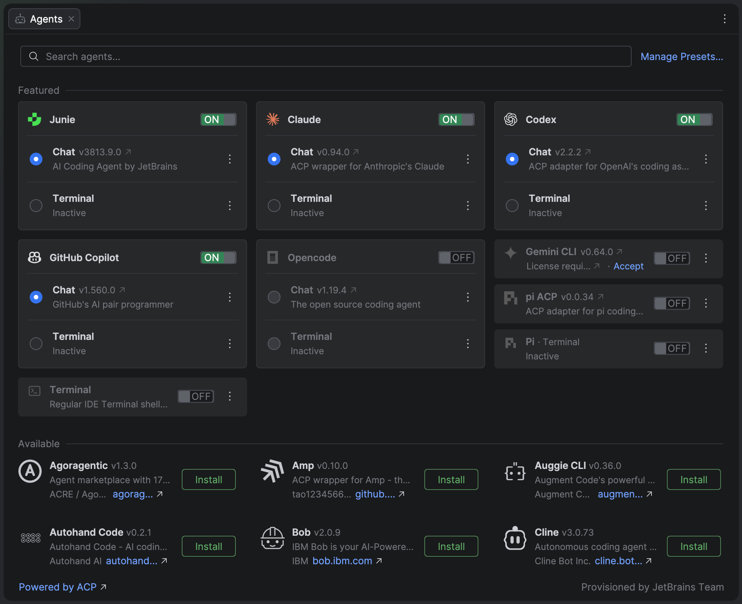
Task: Toggle Codex agent ON switch
Action: pos(694,120)
